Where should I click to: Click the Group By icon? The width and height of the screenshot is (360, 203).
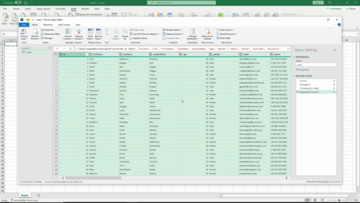pos(125,32)
